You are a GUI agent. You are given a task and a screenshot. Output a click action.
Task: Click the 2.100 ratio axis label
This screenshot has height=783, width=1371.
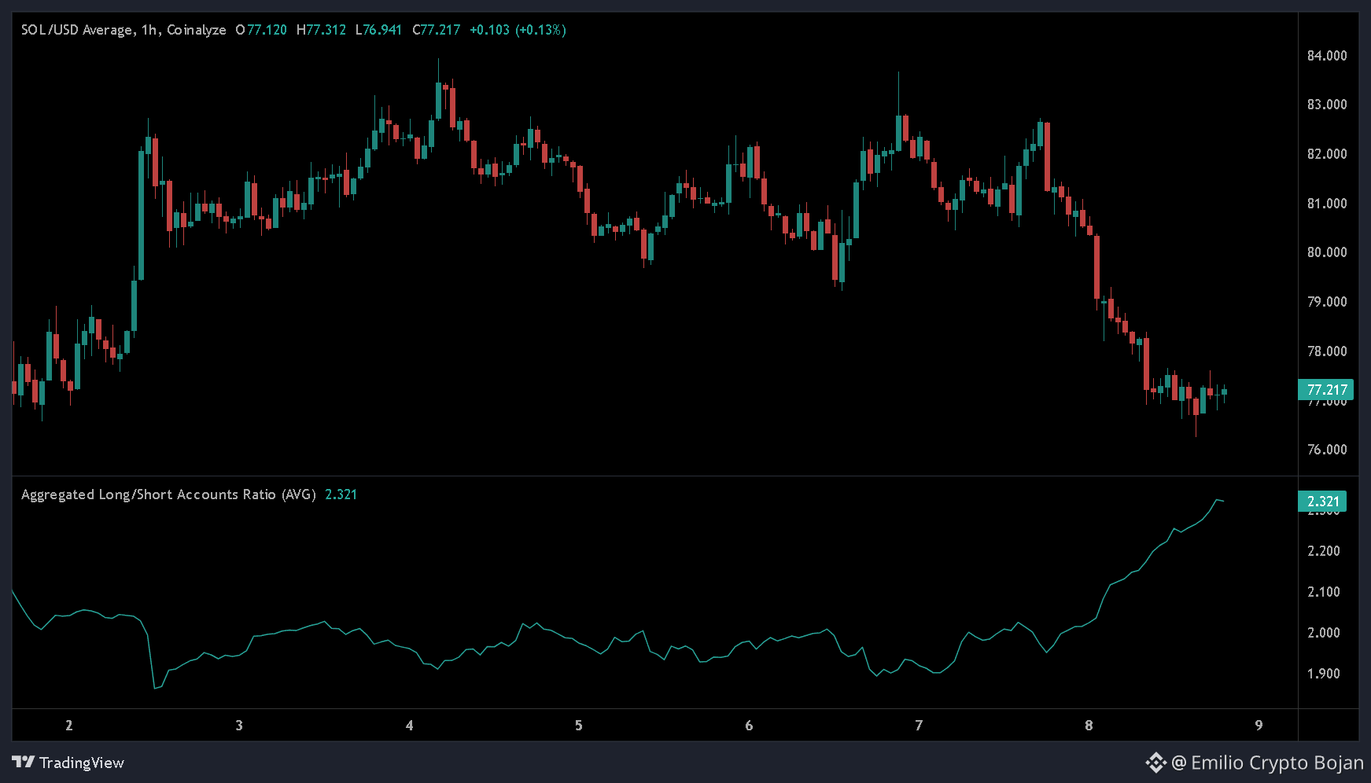pyautogui.click(x=1324, y=592)
